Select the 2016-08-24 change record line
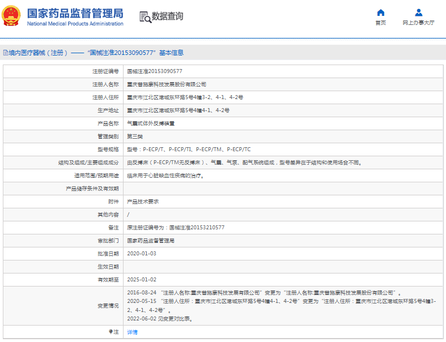This screenshot has height=342, width=446. coord(264,293)
